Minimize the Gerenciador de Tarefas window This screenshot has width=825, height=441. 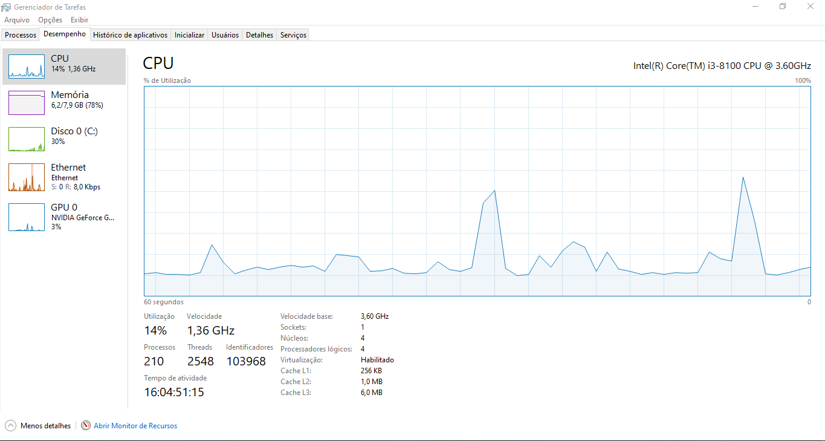point(755,7)
